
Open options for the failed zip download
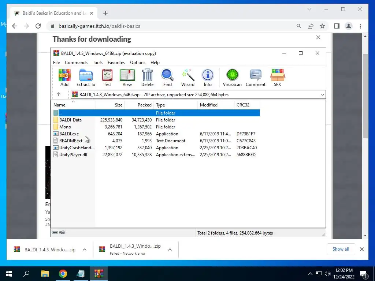[x=170, y=250]
